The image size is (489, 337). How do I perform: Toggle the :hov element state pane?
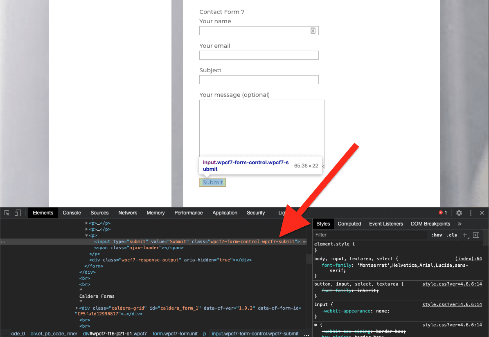click(436, 235)
